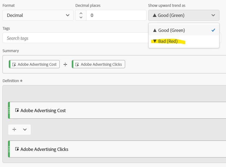The width and height of the screenshot is (226, 167).
Task: Choose Bad (Red) trend option
Action: 184,41
